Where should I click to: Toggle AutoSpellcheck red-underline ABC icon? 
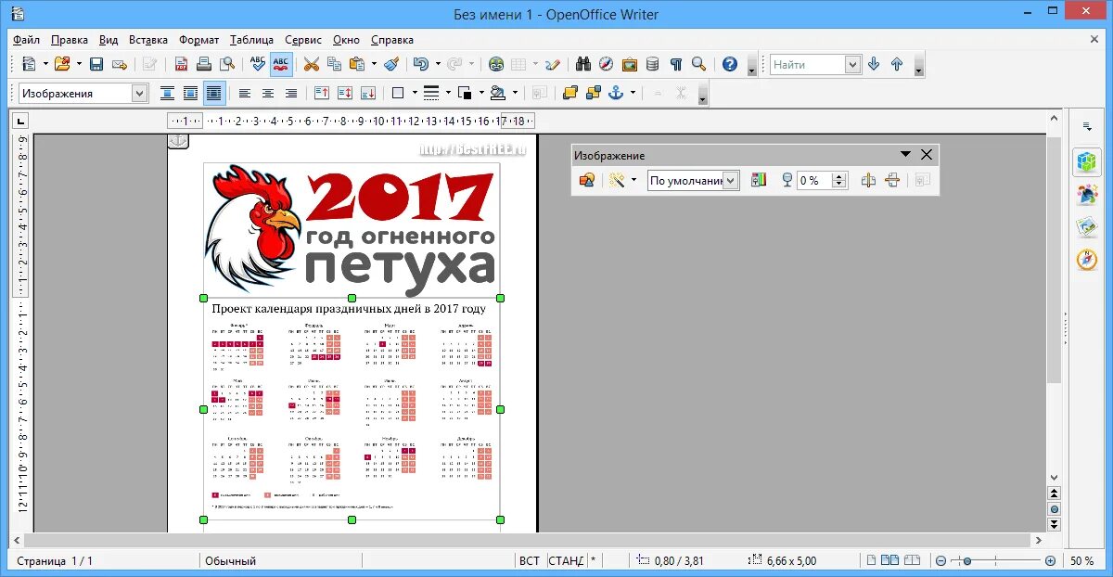[281, 64]
